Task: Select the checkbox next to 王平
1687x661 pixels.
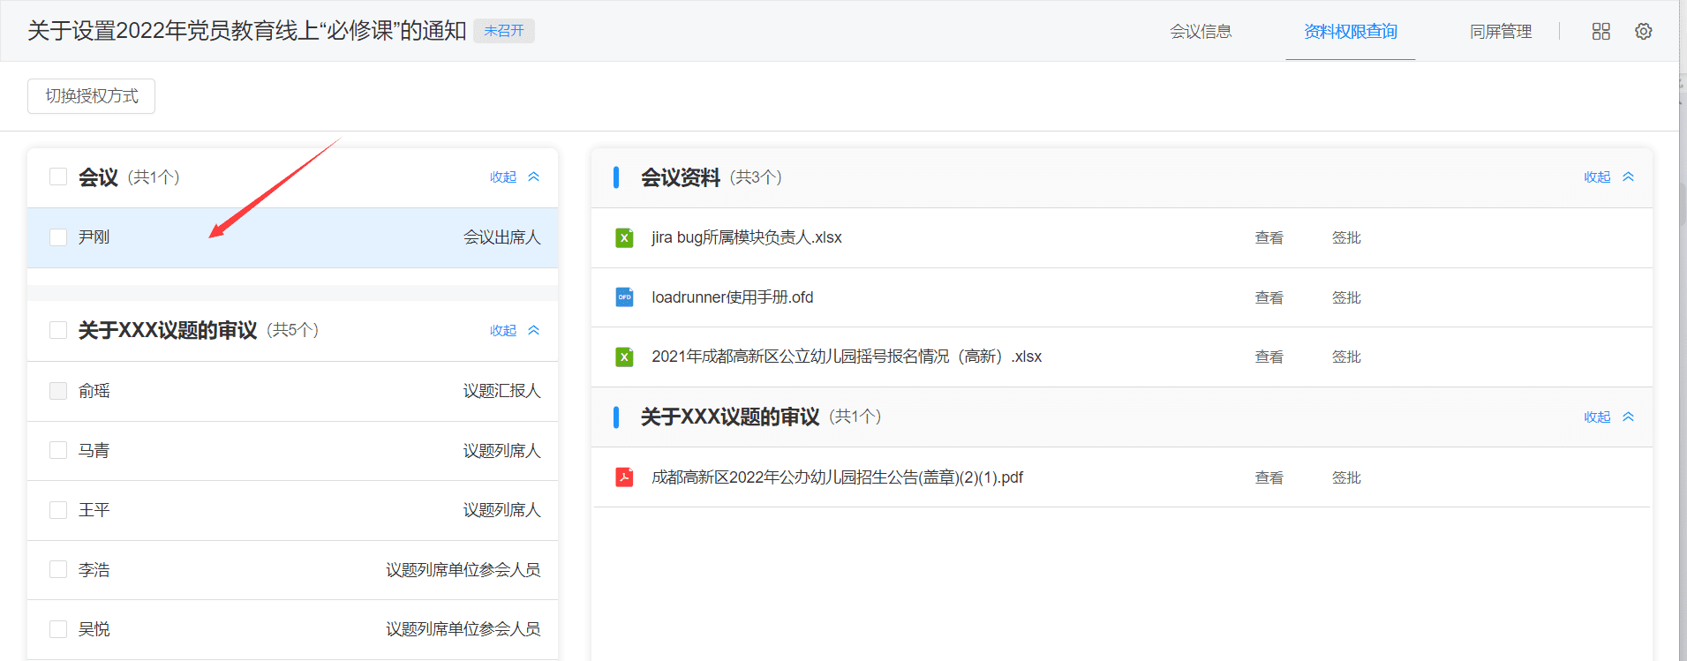Action: [x=58, y=510]
